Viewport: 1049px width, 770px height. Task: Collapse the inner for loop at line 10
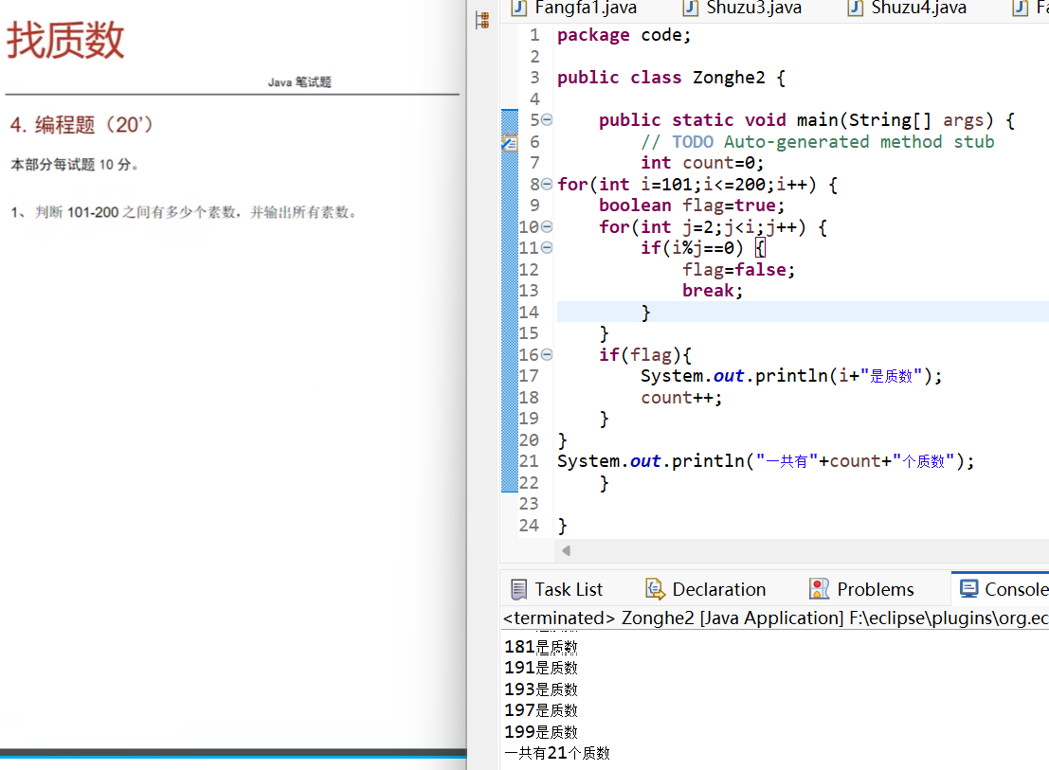[547, 226]
